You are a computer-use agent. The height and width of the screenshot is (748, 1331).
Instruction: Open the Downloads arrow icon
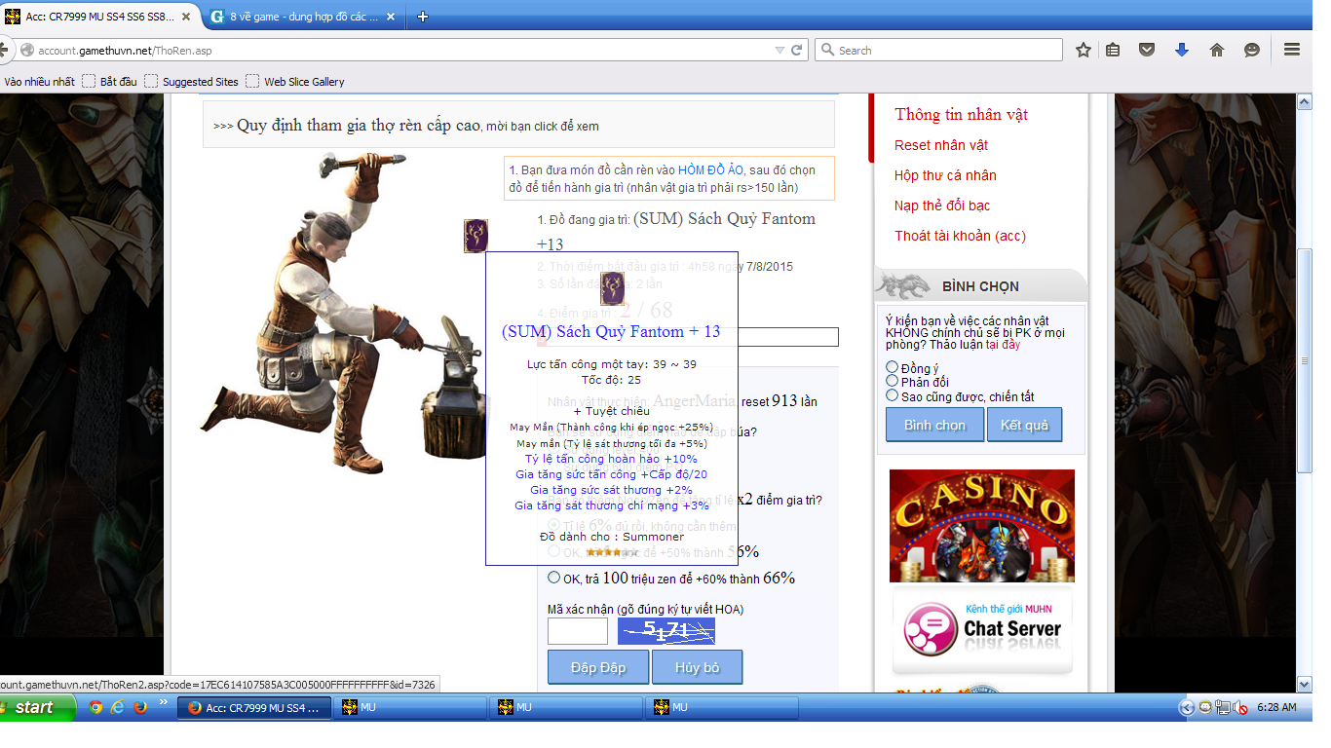pyautogui.click(x=1182, y=50)
